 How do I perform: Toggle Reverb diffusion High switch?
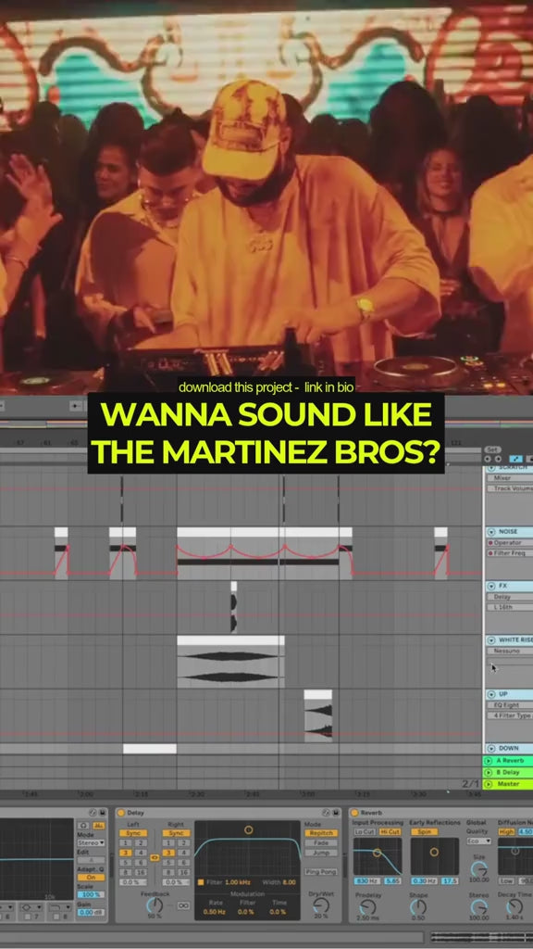click(x=506, y=831)
